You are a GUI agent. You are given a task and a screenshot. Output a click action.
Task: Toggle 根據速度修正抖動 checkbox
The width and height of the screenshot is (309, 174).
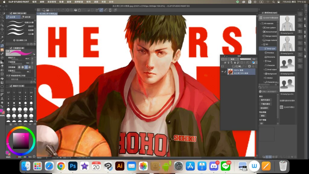pyautogui.click(x=9, y=76)
